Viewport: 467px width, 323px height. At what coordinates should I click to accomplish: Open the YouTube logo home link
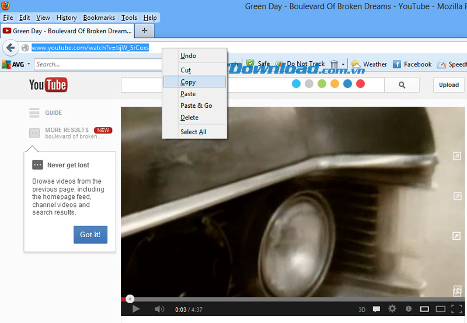click(x=48, y=85)
